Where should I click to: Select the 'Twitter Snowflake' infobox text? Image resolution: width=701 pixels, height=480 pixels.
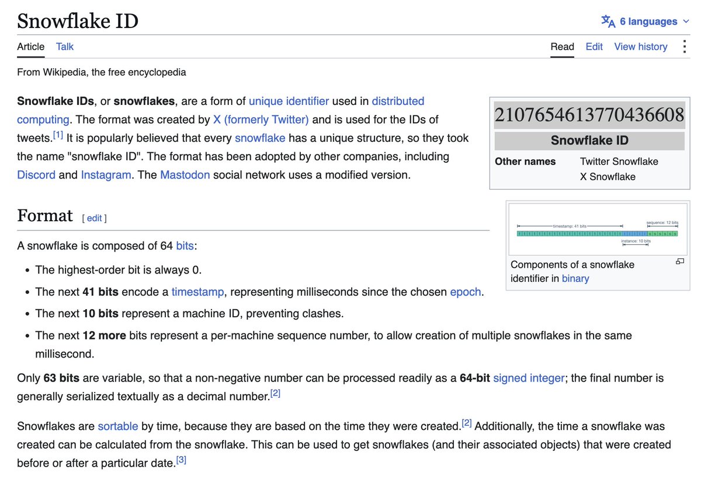[x=619, y=162]
